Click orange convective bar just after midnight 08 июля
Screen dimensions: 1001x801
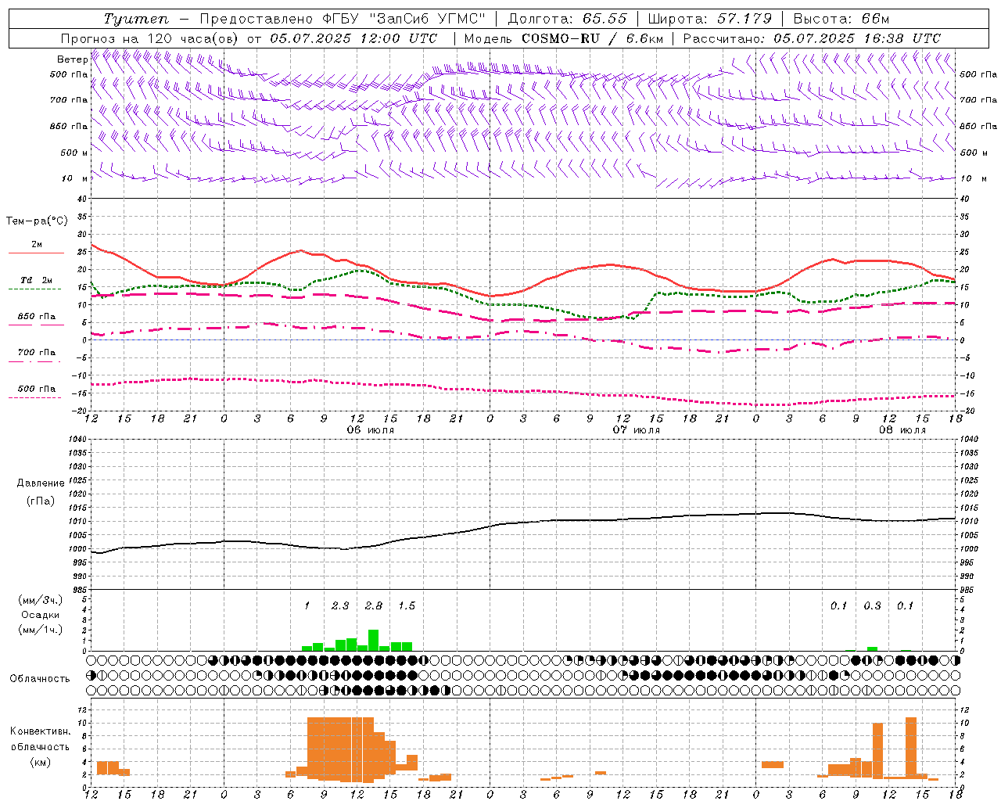(x=773, y=764)
